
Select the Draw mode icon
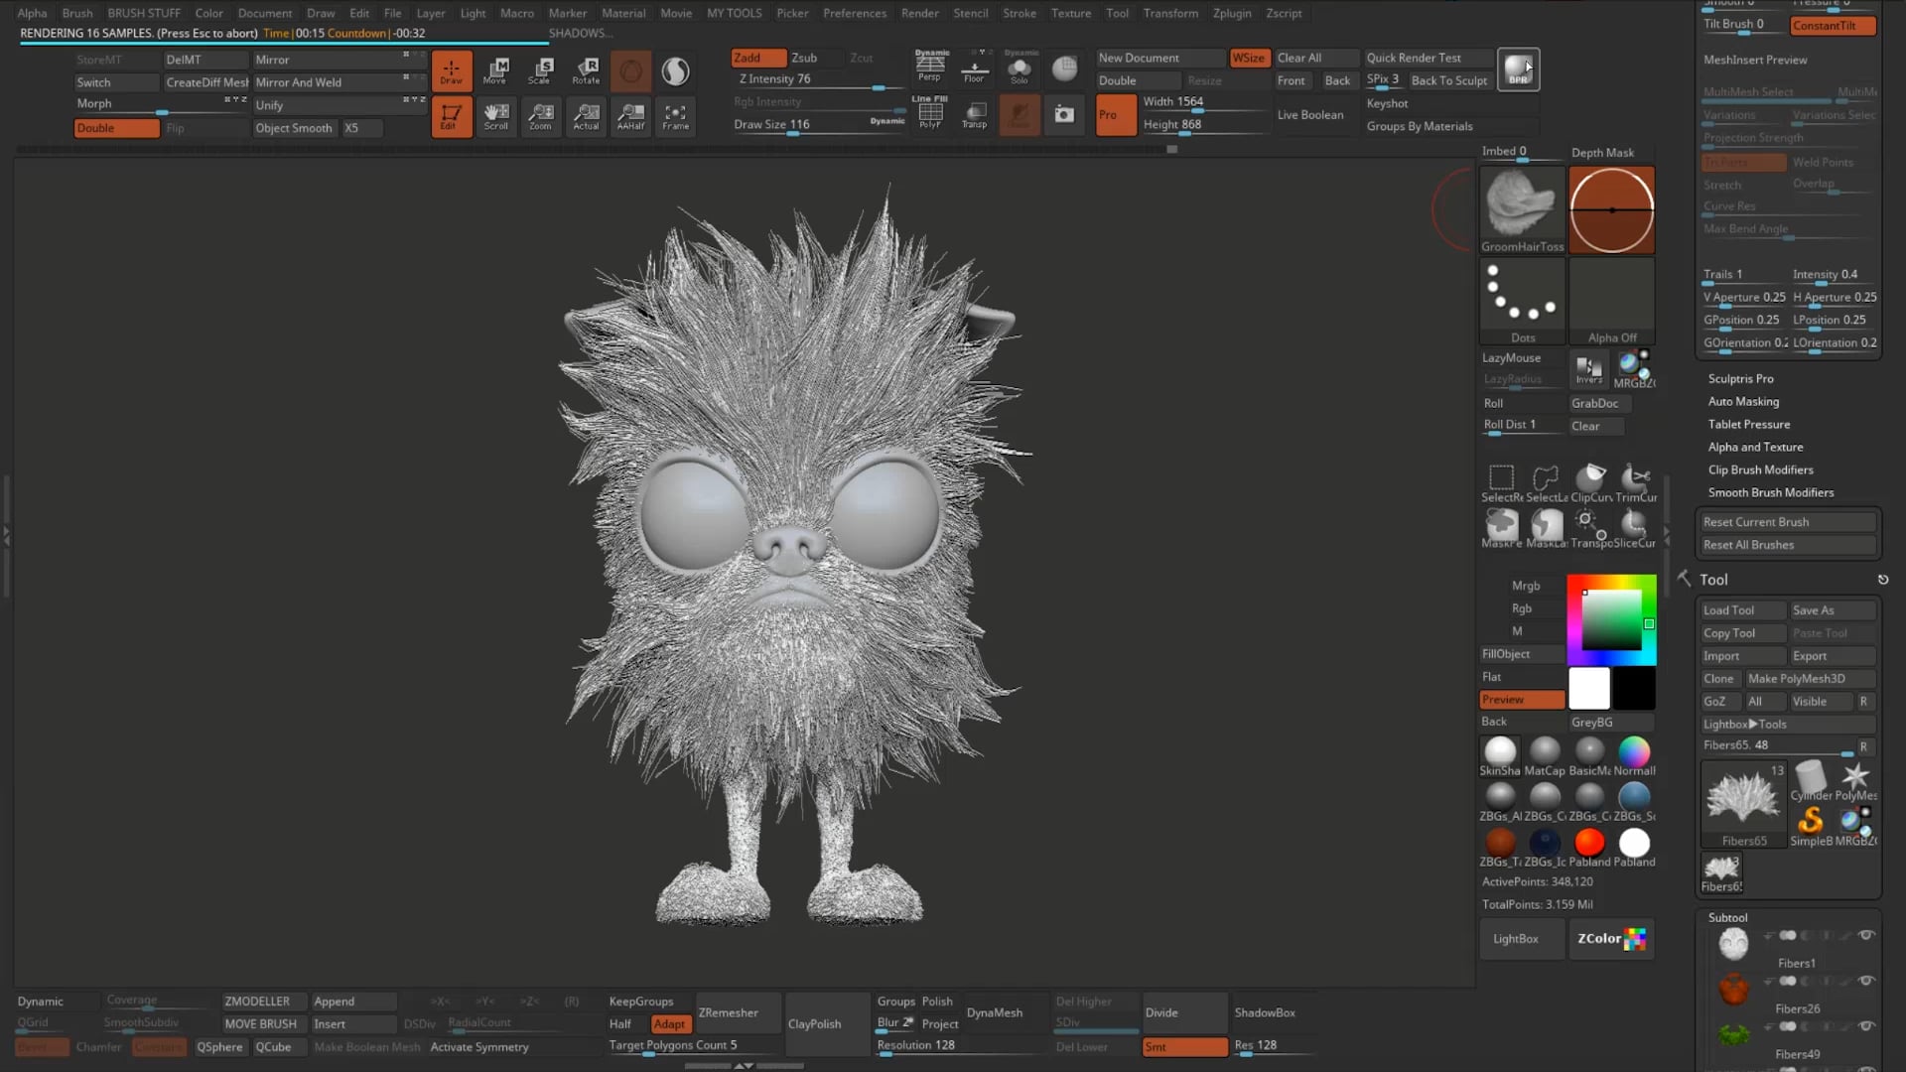pos(452,70)
